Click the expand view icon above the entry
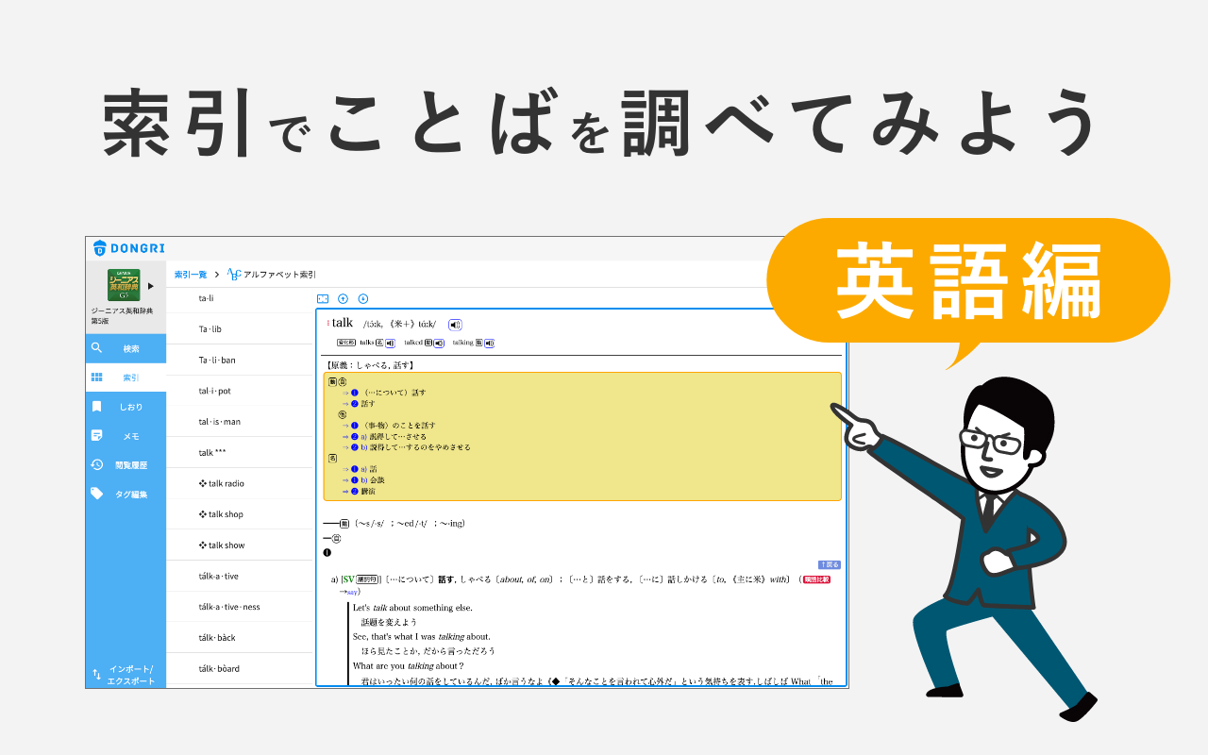 click(323, 299)
